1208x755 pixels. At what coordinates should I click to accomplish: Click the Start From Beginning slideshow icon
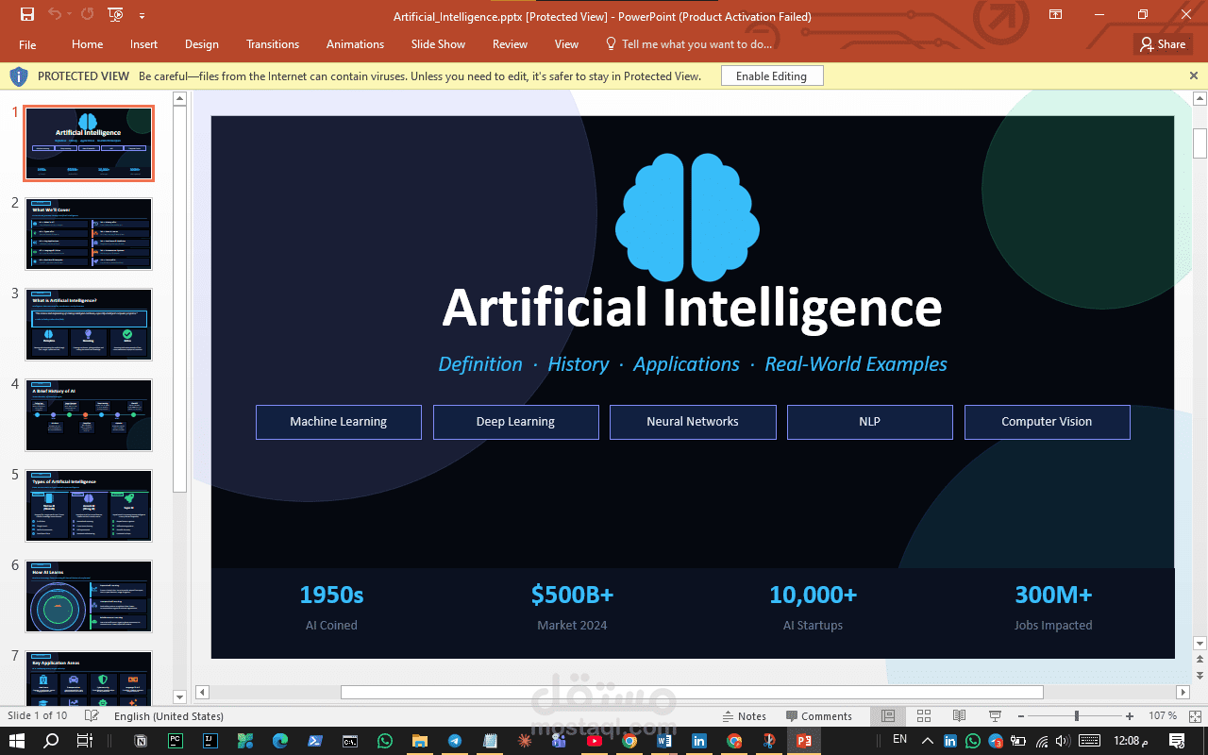(116, 15)
